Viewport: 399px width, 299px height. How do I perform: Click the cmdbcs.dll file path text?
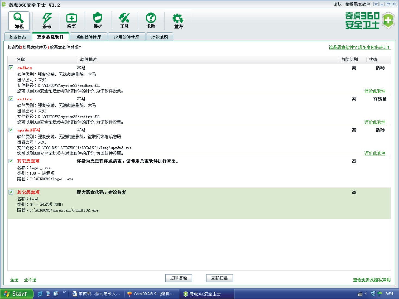point(69,85)
